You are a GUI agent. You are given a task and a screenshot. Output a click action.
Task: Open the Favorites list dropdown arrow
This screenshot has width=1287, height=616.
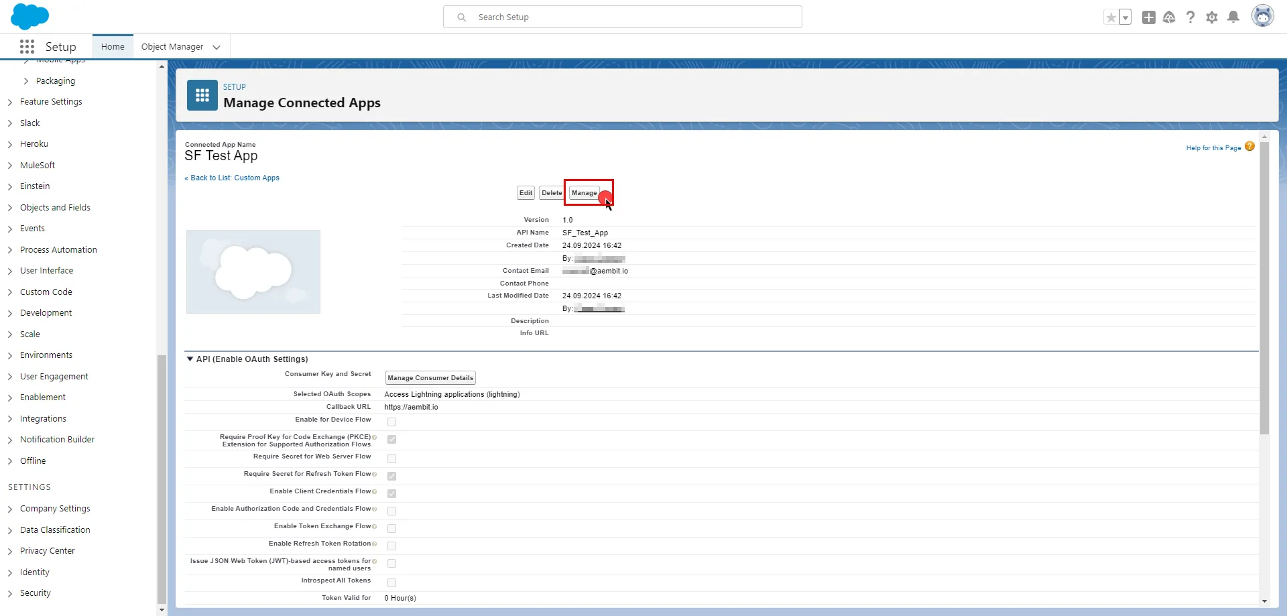(x=1125, y=17)
